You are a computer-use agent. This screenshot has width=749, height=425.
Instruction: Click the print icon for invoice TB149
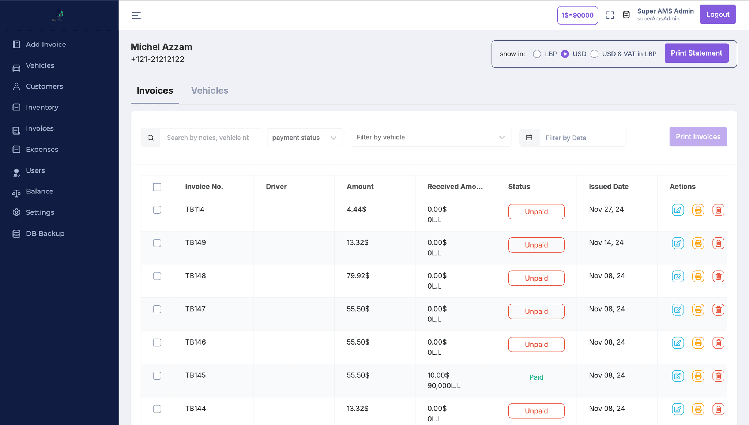698,243
